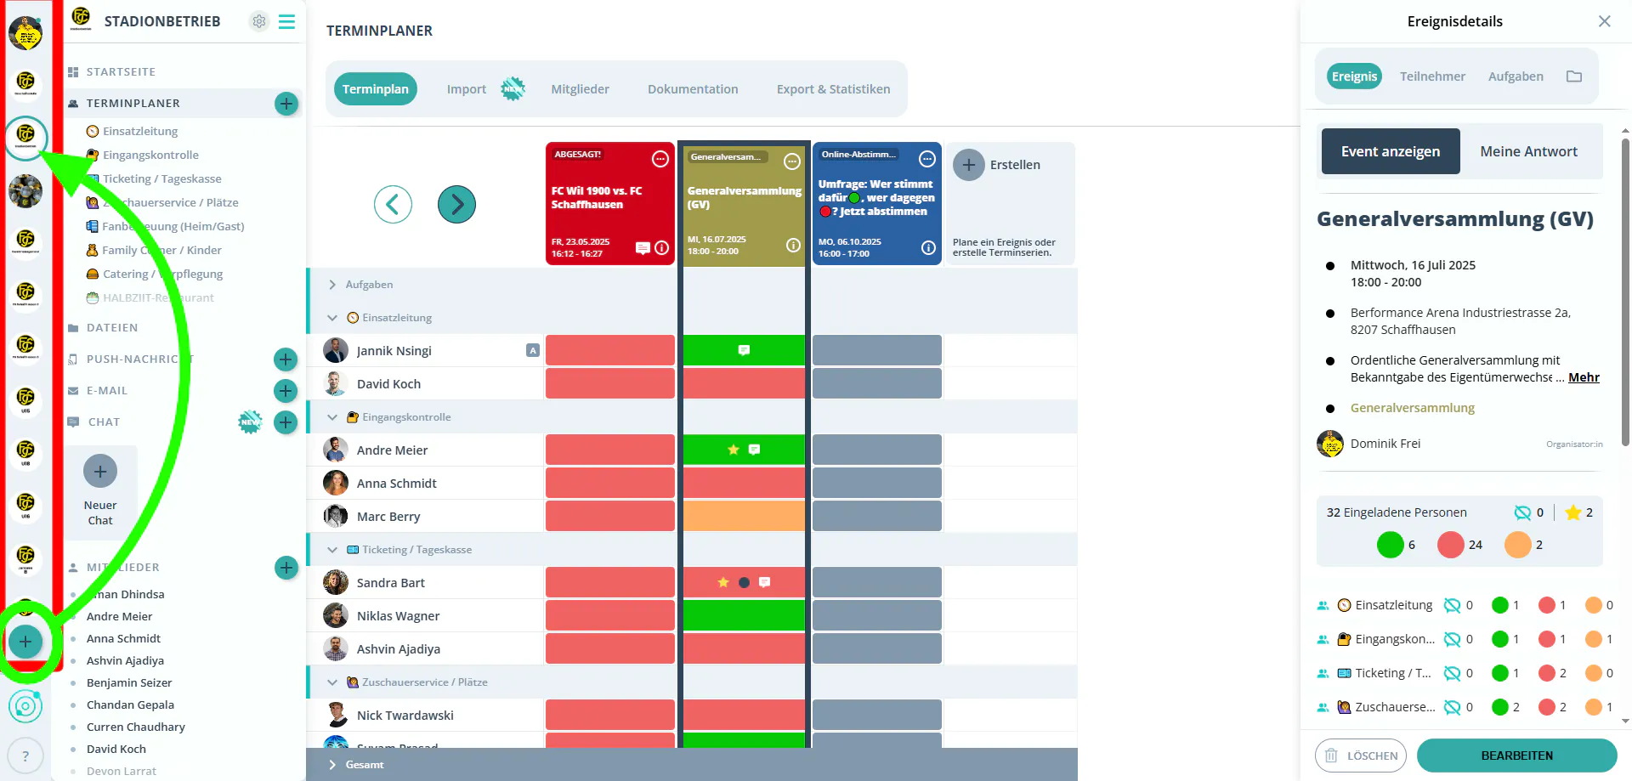Open settings gear next to STADIONBETRIEB
Viewport: 1632px width, 781px height.
259,21
